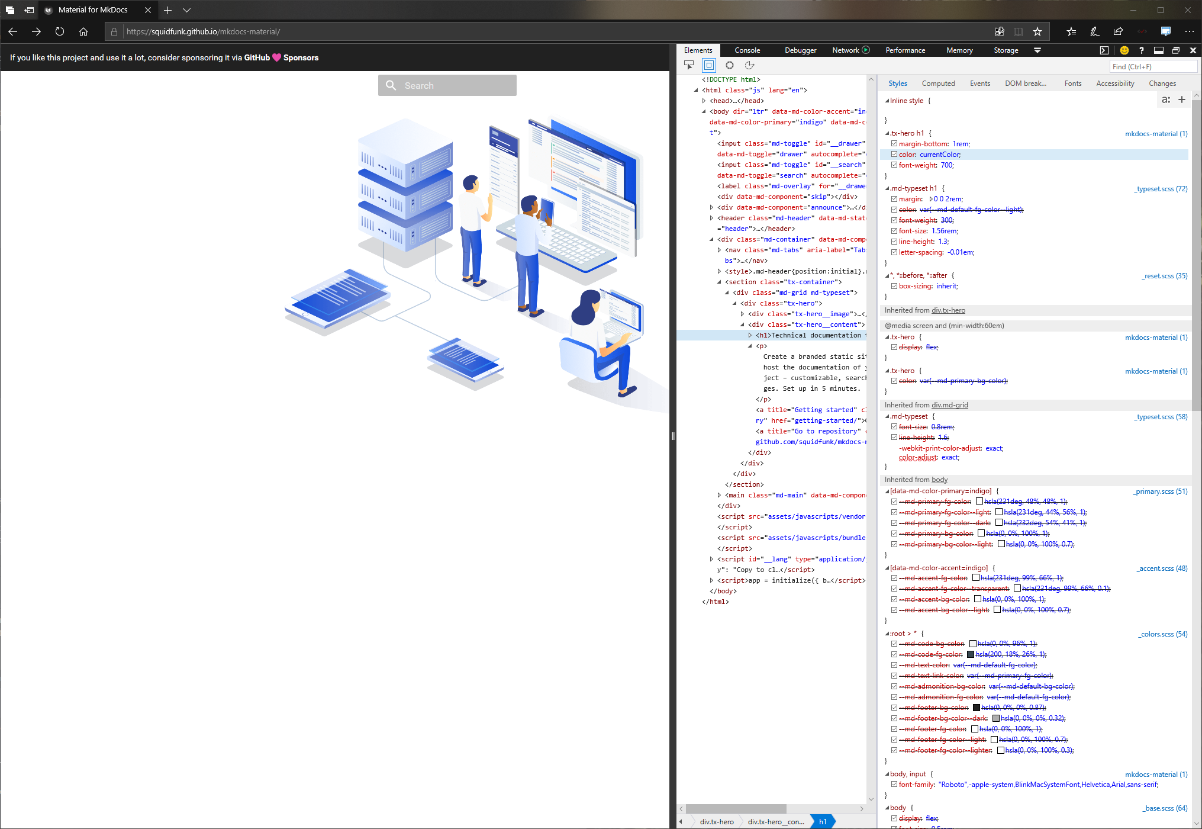This screenshot has height=829, width=1202.
Task: Uncheck box-sizing inherit property
Action: click(x=894, y=286)
